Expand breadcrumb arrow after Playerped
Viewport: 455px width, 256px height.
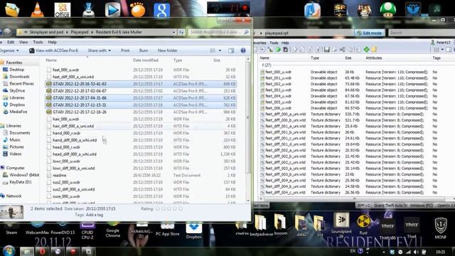(x=92, y=32)
